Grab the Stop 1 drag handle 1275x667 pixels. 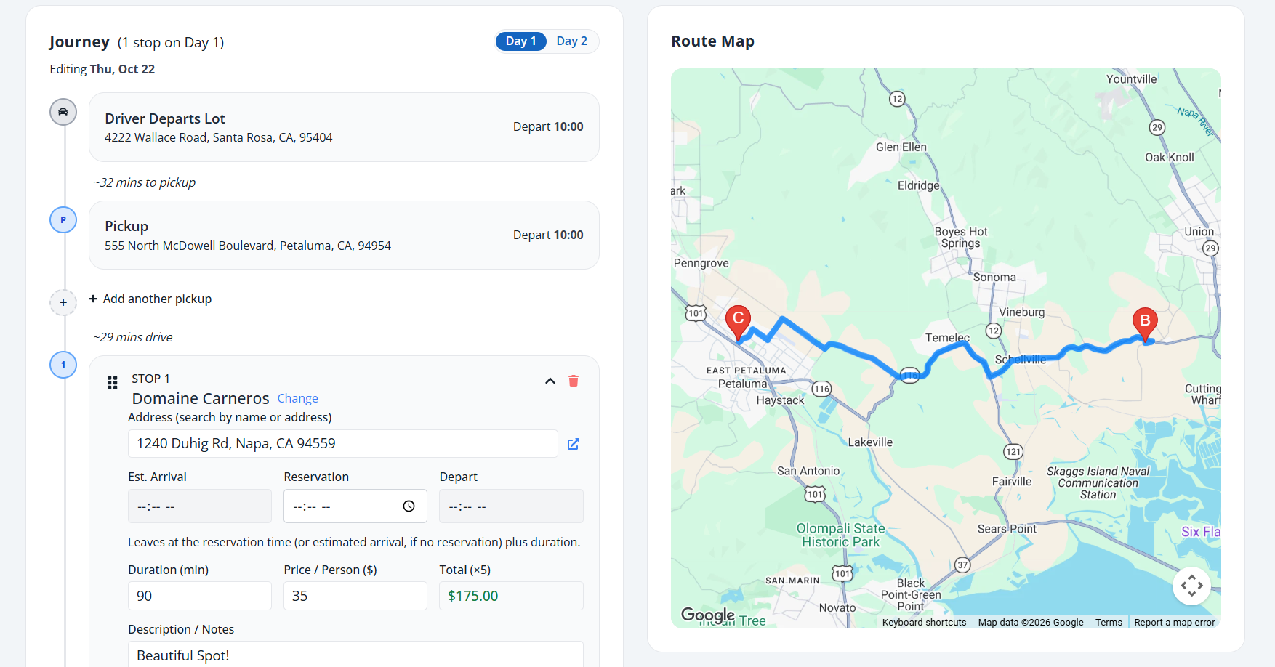tap(113, 383)
